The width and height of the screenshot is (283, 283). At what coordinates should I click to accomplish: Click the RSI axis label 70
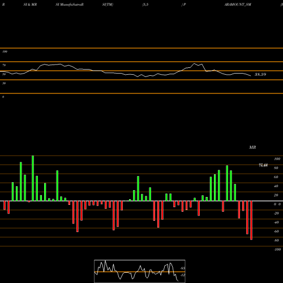pos(4,65)
